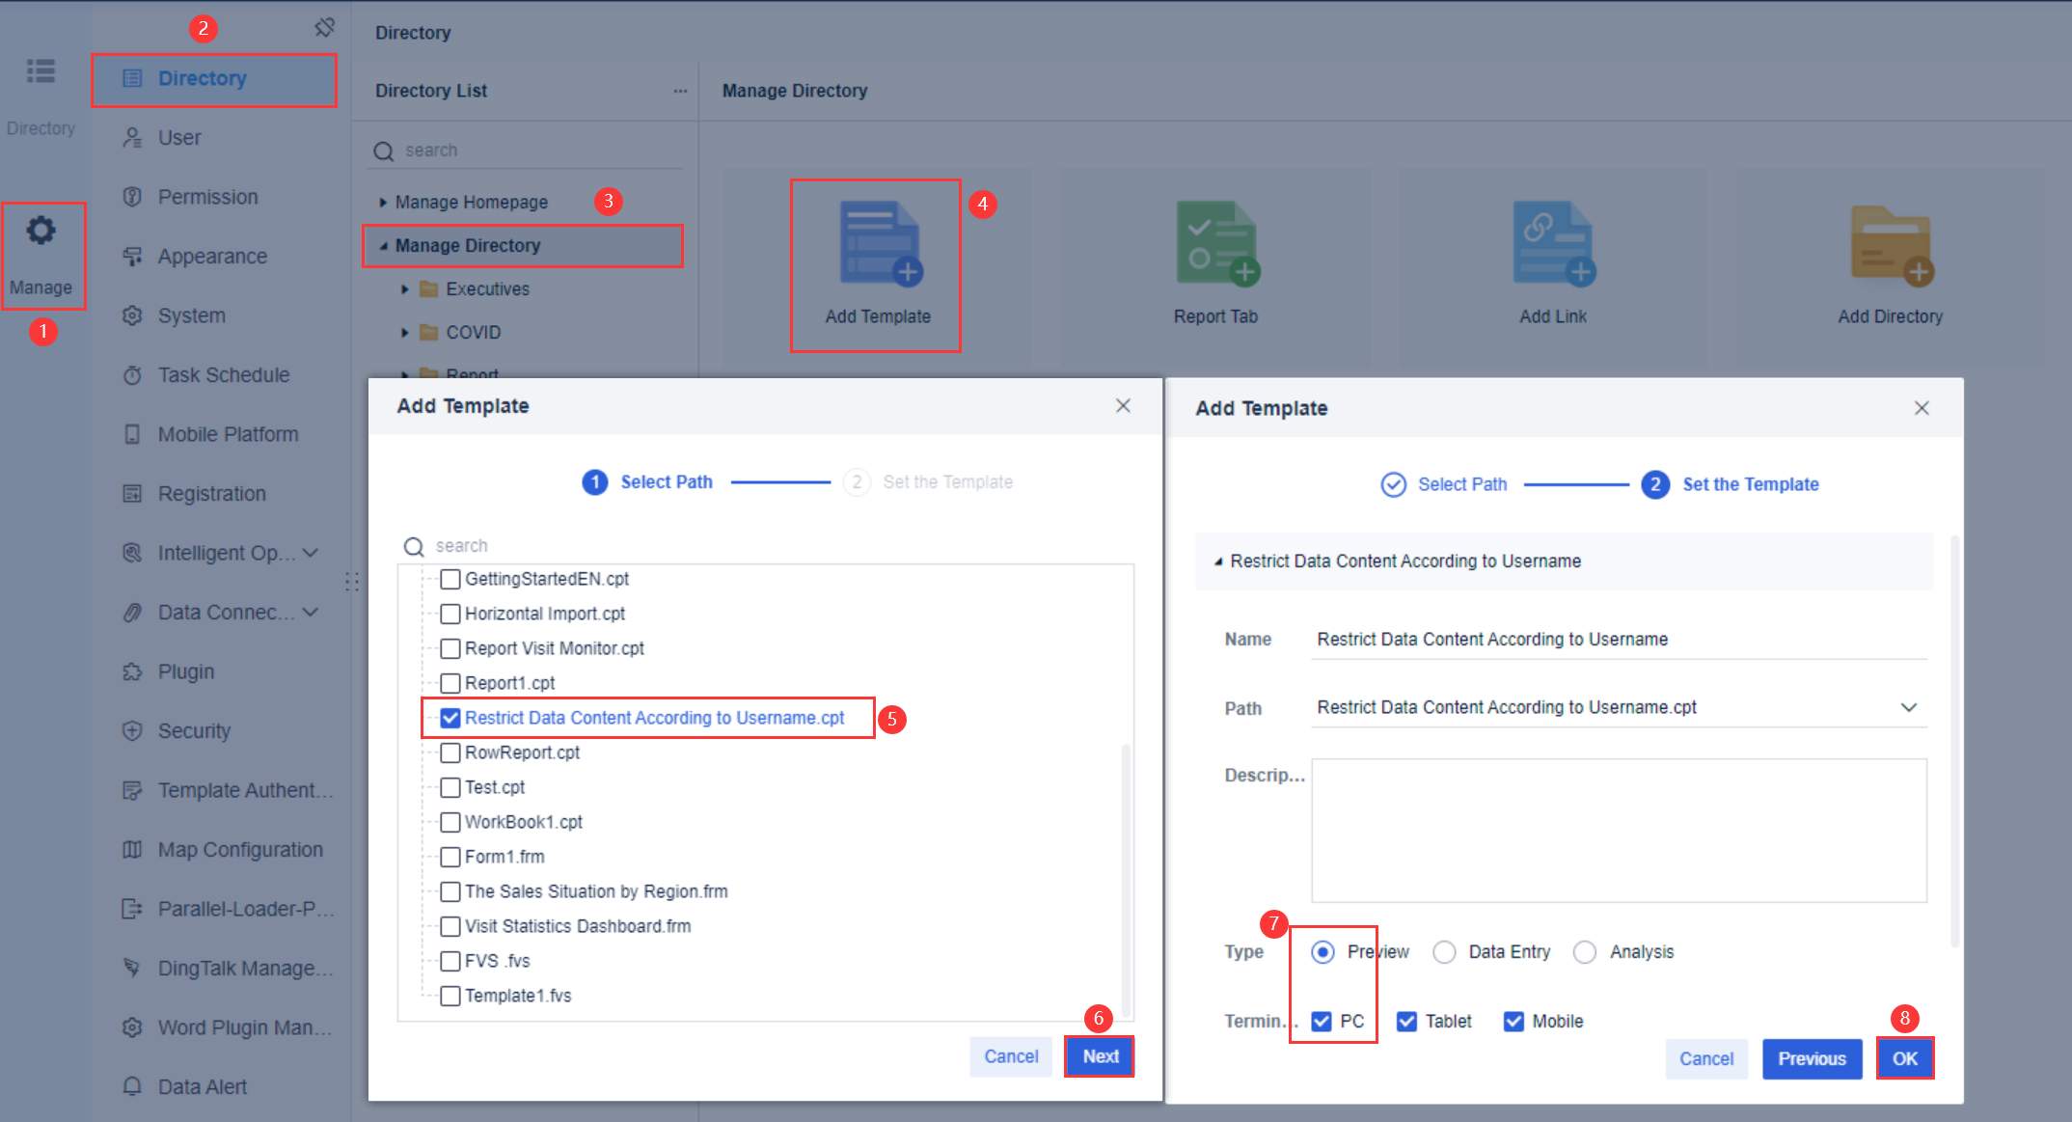Click the Add Template card icon
Viewport: 2072px width, 1122px height.
(881, 245)
